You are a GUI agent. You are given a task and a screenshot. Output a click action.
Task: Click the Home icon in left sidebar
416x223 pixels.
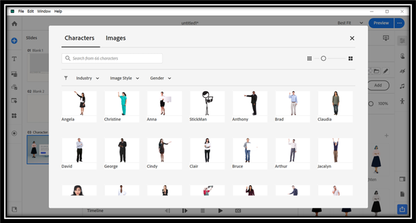click(14, 23)
